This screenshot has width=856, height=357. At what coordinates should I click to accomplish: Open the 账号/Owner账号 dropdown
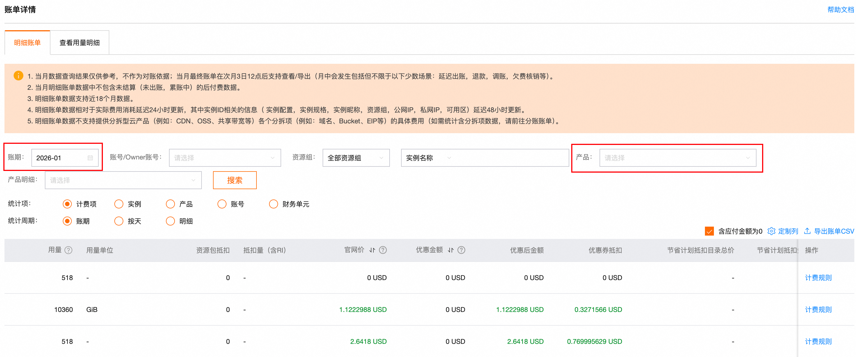225,158
